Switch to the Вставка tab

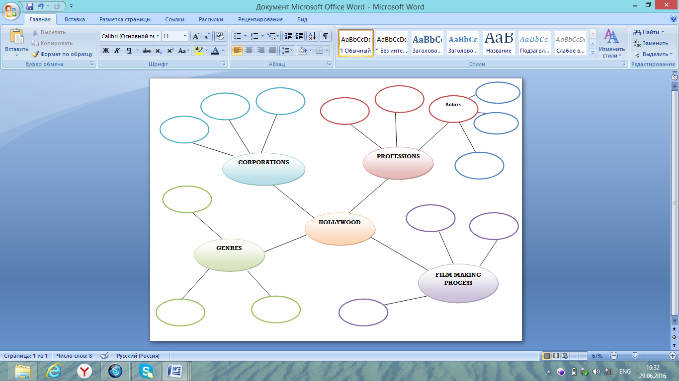(75, 19)
